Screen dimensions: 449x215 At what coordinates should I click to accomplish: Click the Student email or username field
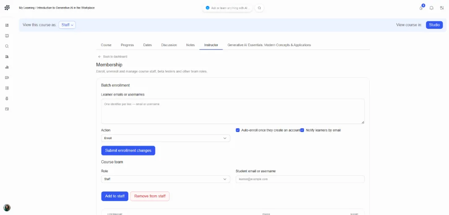coord(300,179)
